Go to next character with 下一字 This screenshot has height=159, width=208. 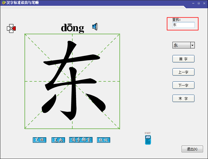click(183, 85)
